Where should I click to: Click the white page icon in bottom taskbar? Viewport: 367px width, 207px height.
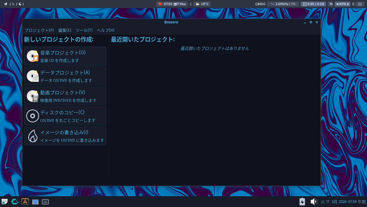pos(5,202)
